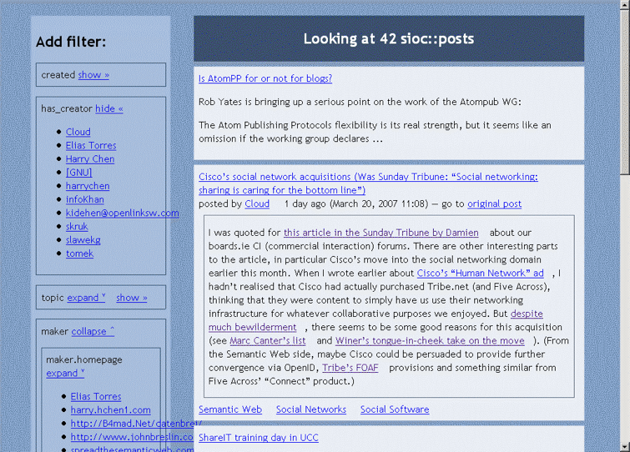The image size is (630, 452).
Task: Open Marc Canter's list link
Action: point(267,341)
